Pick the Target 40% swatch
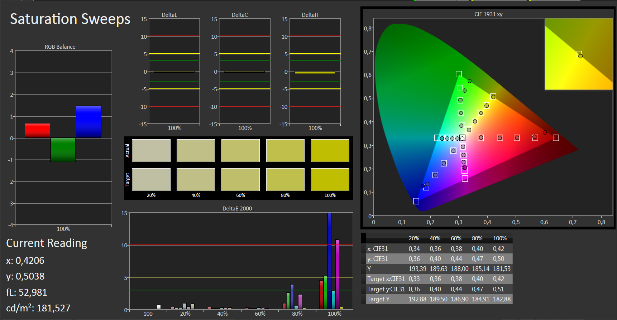The image size is (617, 320). 196,180
